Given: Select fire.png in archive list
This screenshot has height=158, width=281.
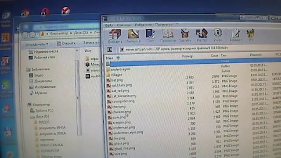Looking at the screenshot, I should pyautogui.click(x=117, y=138).
